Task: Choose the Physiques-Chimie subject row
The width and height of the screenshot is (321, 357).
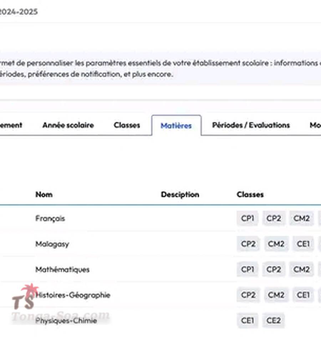Action: 66,321
